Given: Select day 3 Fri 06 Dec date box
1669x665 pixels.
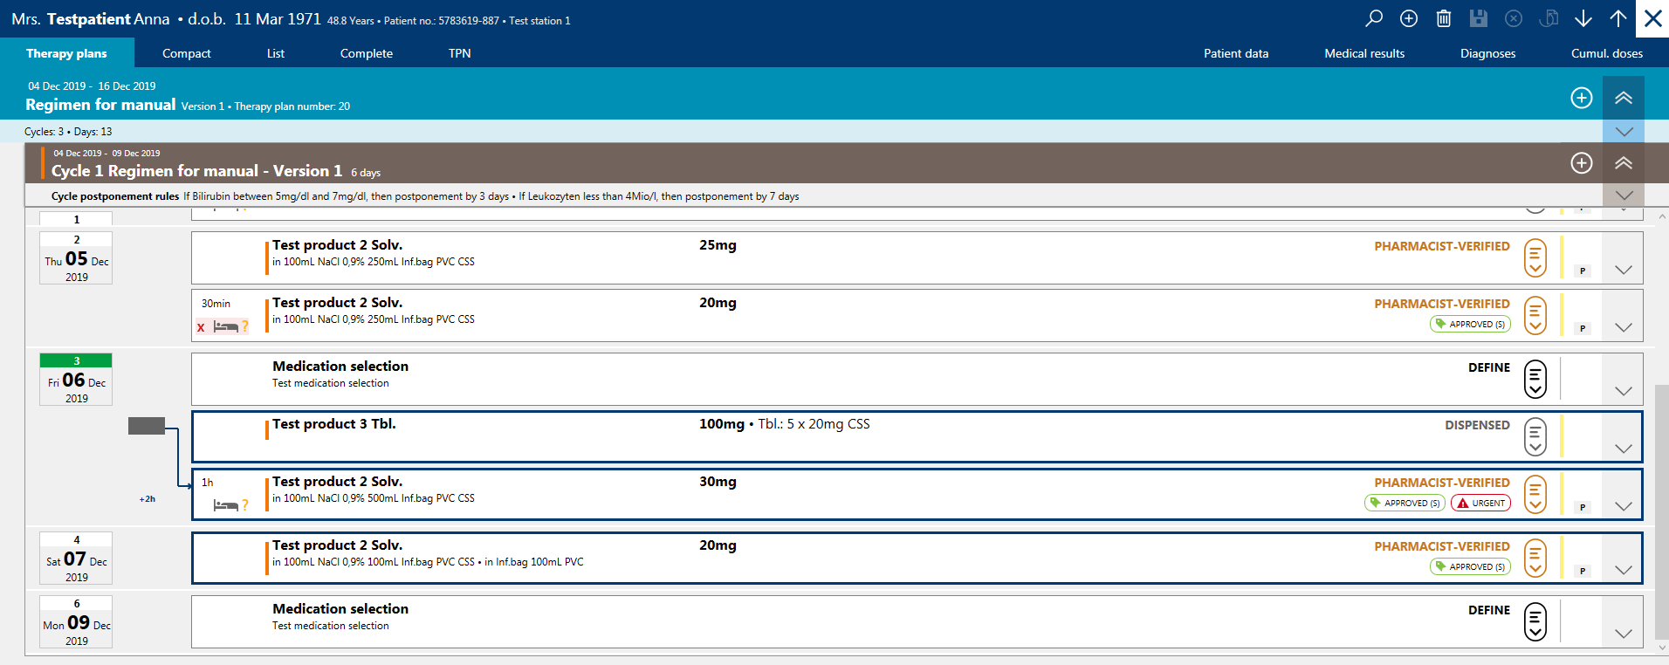Looking at the screenshot, I should (76, 380).
